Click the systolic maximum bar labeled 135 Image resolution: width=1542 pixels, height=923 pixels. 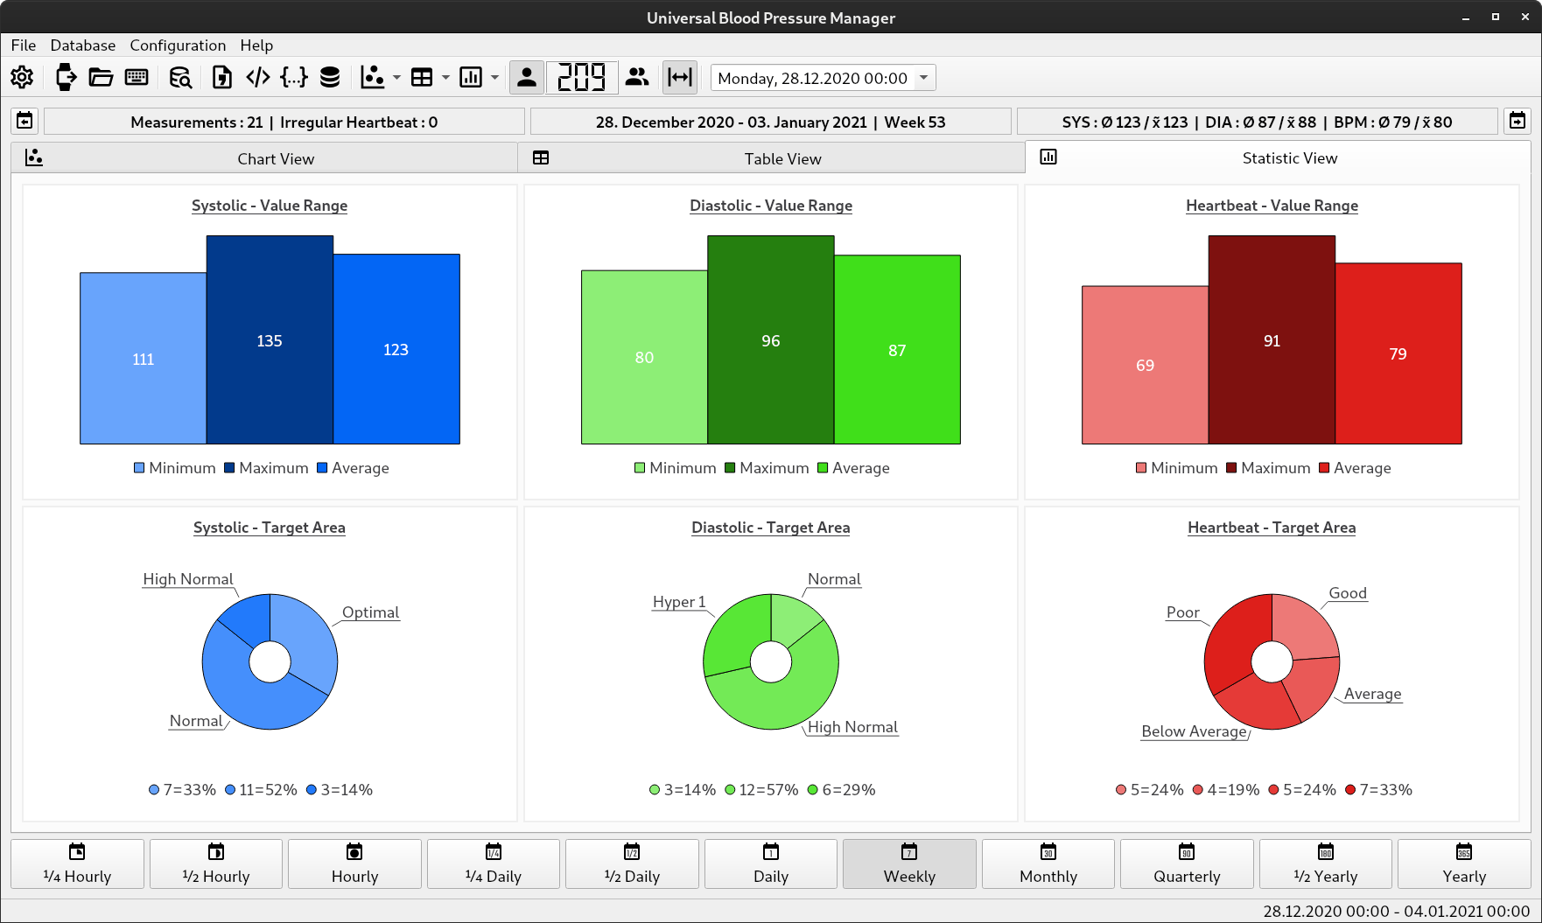(270, 339)
